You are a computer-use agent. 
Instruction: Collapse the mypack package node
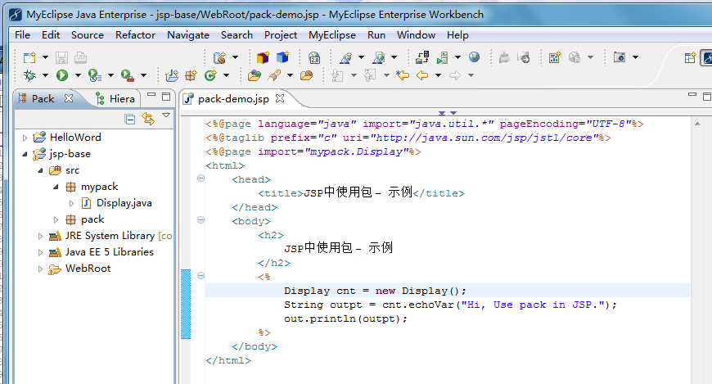coord(56,187)
